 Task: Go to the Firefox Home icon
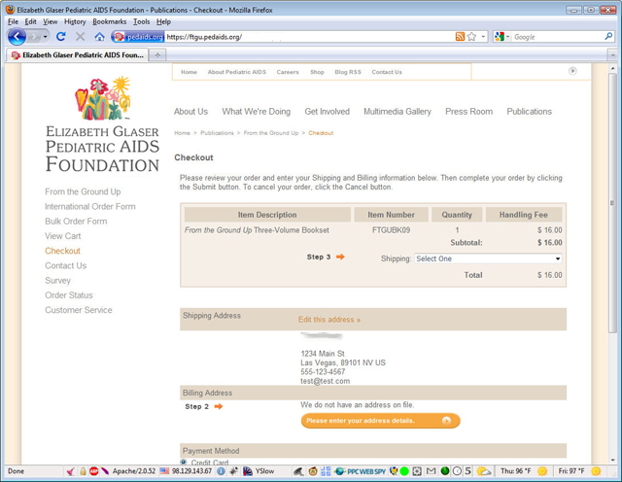99,37
